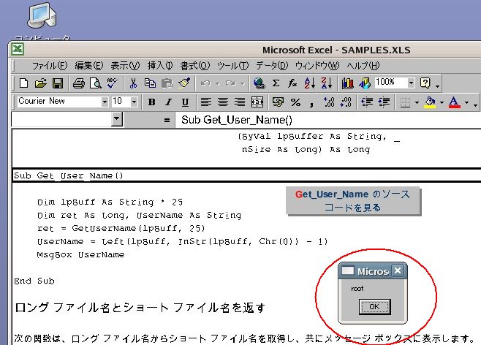Align text right
Screen dimensions: 481x345
(240, 102)
